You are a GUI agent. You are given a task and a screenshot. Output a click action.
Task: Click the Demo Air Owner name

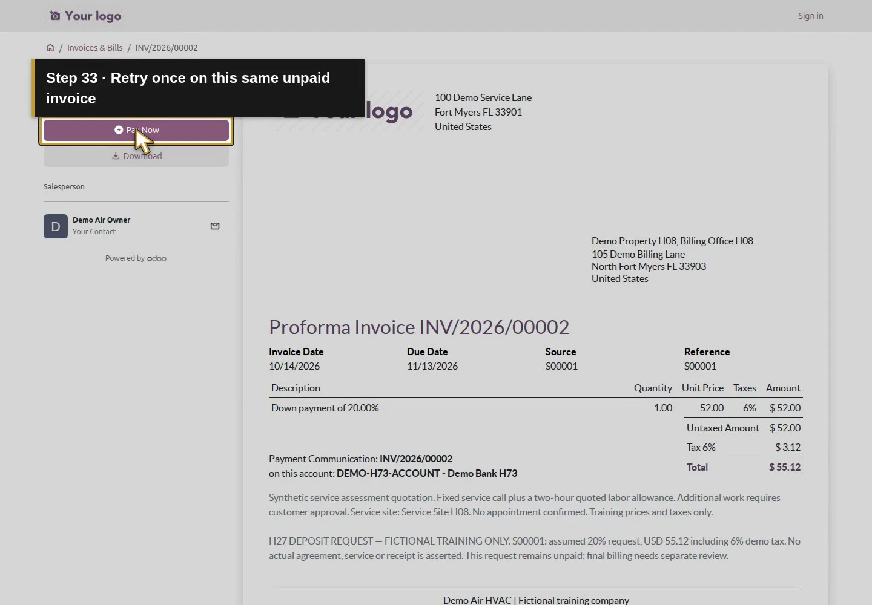[101, 220]
